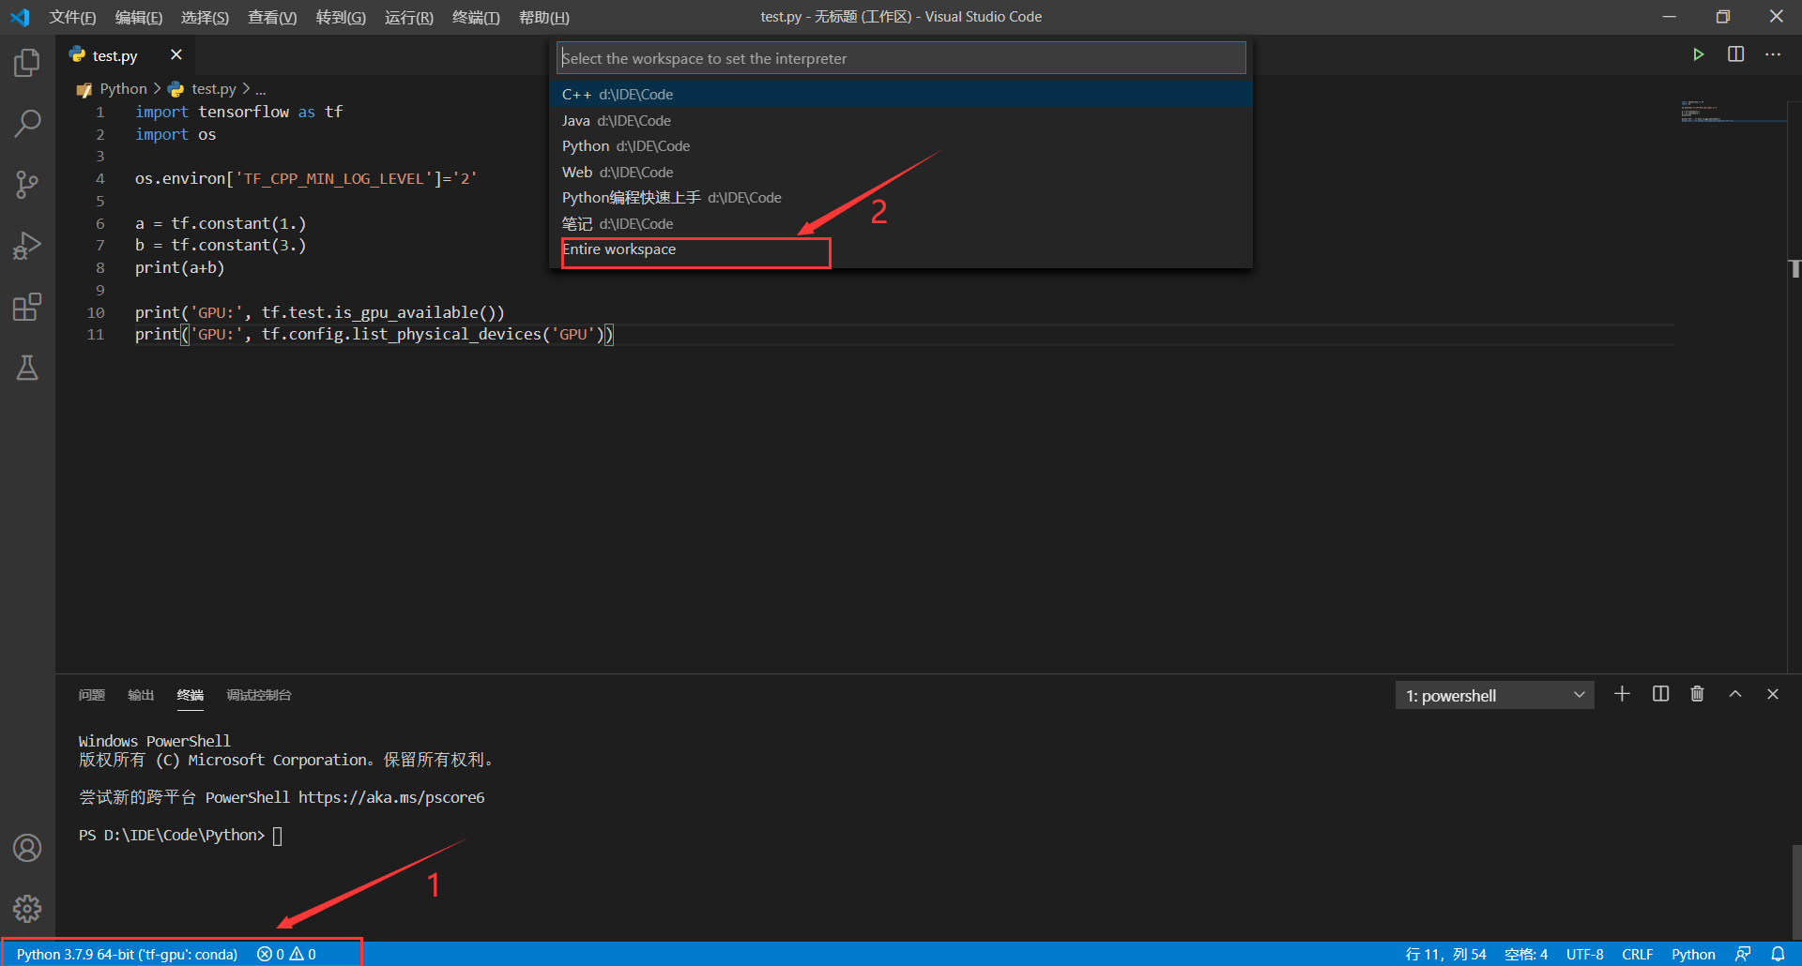Image resolution: width=1802 pixels, height=966 pixels.
Task: Choose the Python d:\IDE\Code workspace folder
Action: click(901, 146)
